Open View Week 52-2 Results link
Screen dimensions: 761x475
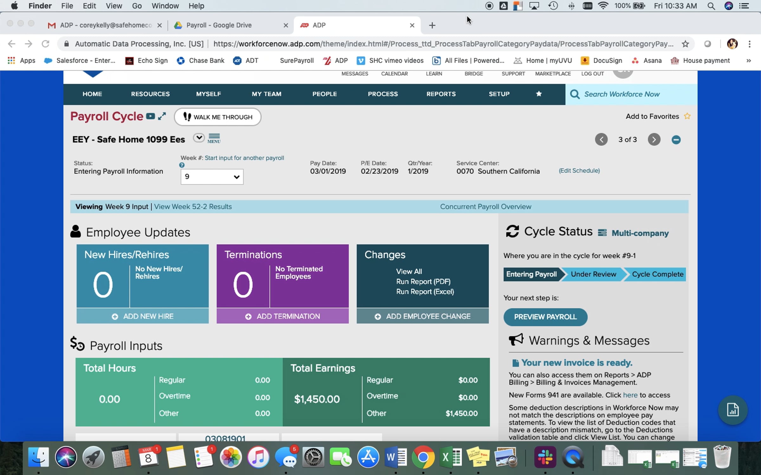(193, 206)
